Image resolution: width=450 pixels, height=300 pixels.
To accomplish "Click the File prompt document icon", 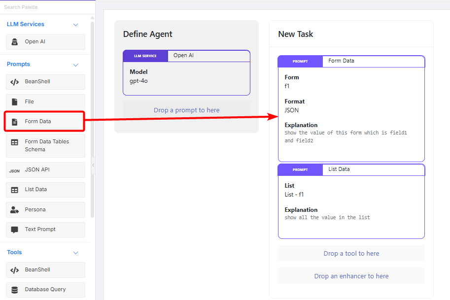I will [x=15, y=101].
